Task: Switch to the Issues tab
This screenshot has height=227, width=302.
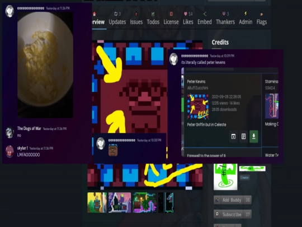Action: click(x=136, y=18)
